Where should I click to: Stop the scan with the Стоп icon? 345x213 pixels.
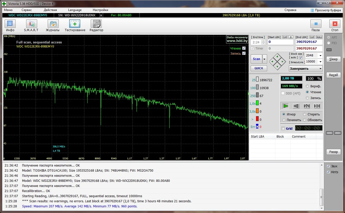point(334,24)
